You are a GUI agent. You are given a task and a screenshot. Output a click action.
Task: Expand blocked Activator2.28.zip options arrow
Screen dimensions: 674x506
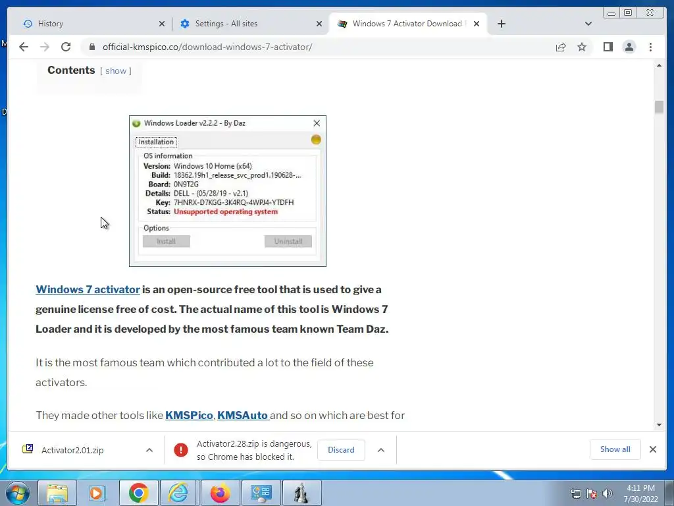pyautogui.click(x=381, y=450)
